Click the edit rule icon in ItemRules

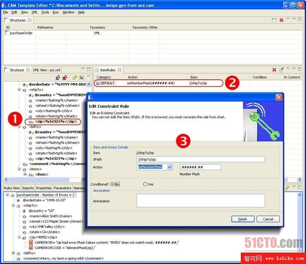pos(282,70)
